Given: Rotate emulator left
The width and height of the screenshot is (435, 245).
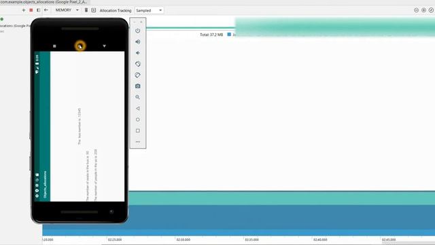Looking at the screenshot, I should click(137, 64).
